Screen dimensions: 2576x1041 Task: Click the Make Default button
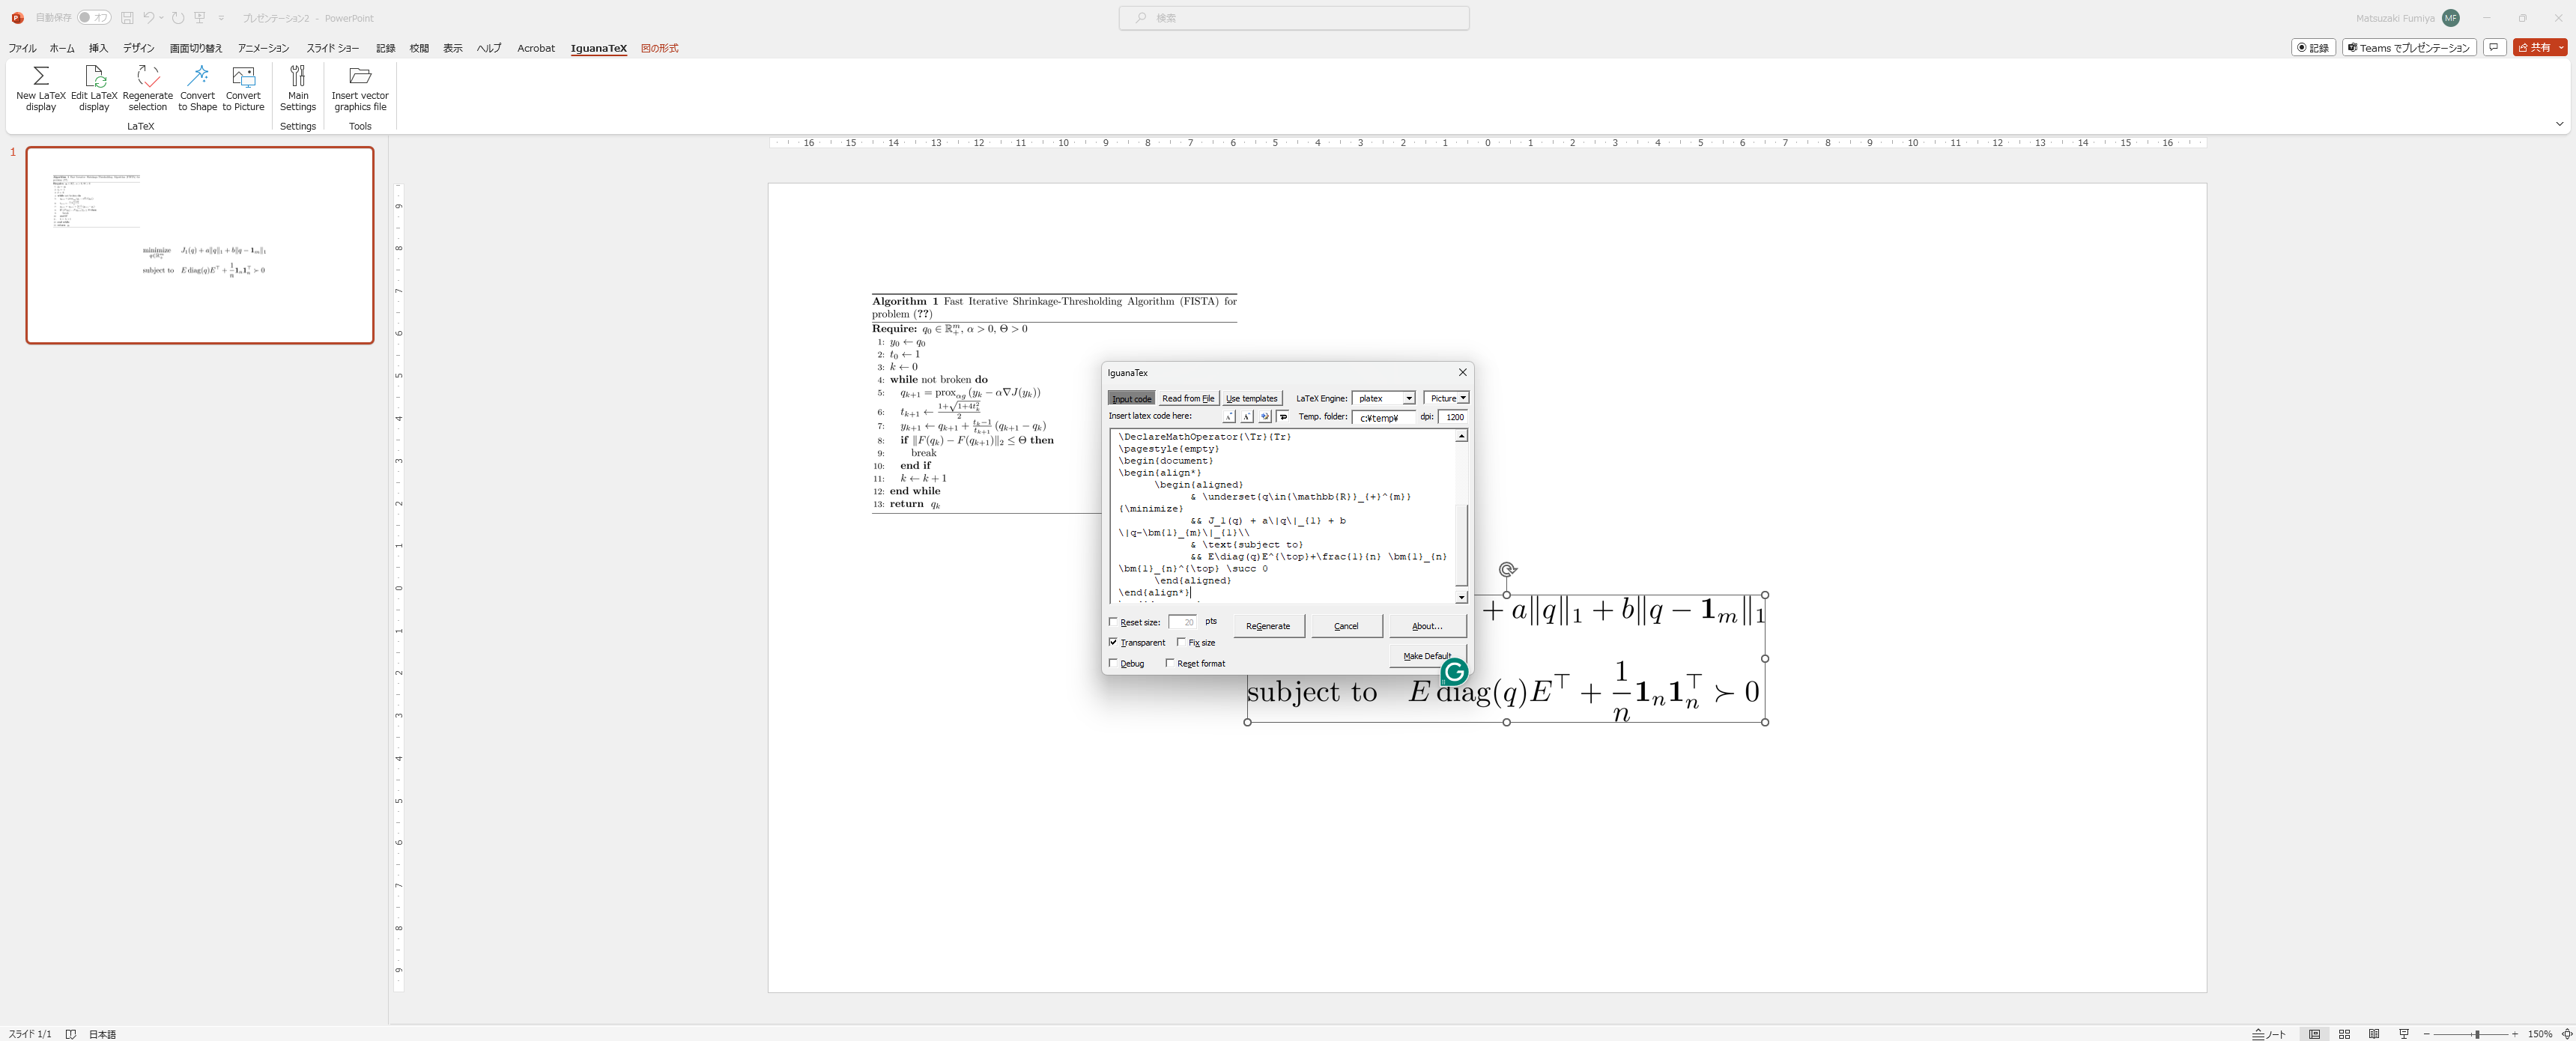(x=1428, y=656)
